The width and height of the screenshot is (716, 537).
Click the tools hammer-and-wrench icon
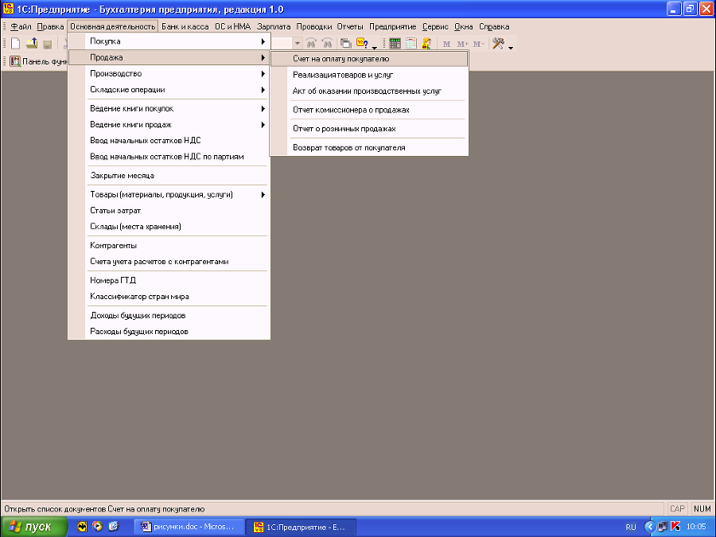pyautogui.click(x=498, y=44)
